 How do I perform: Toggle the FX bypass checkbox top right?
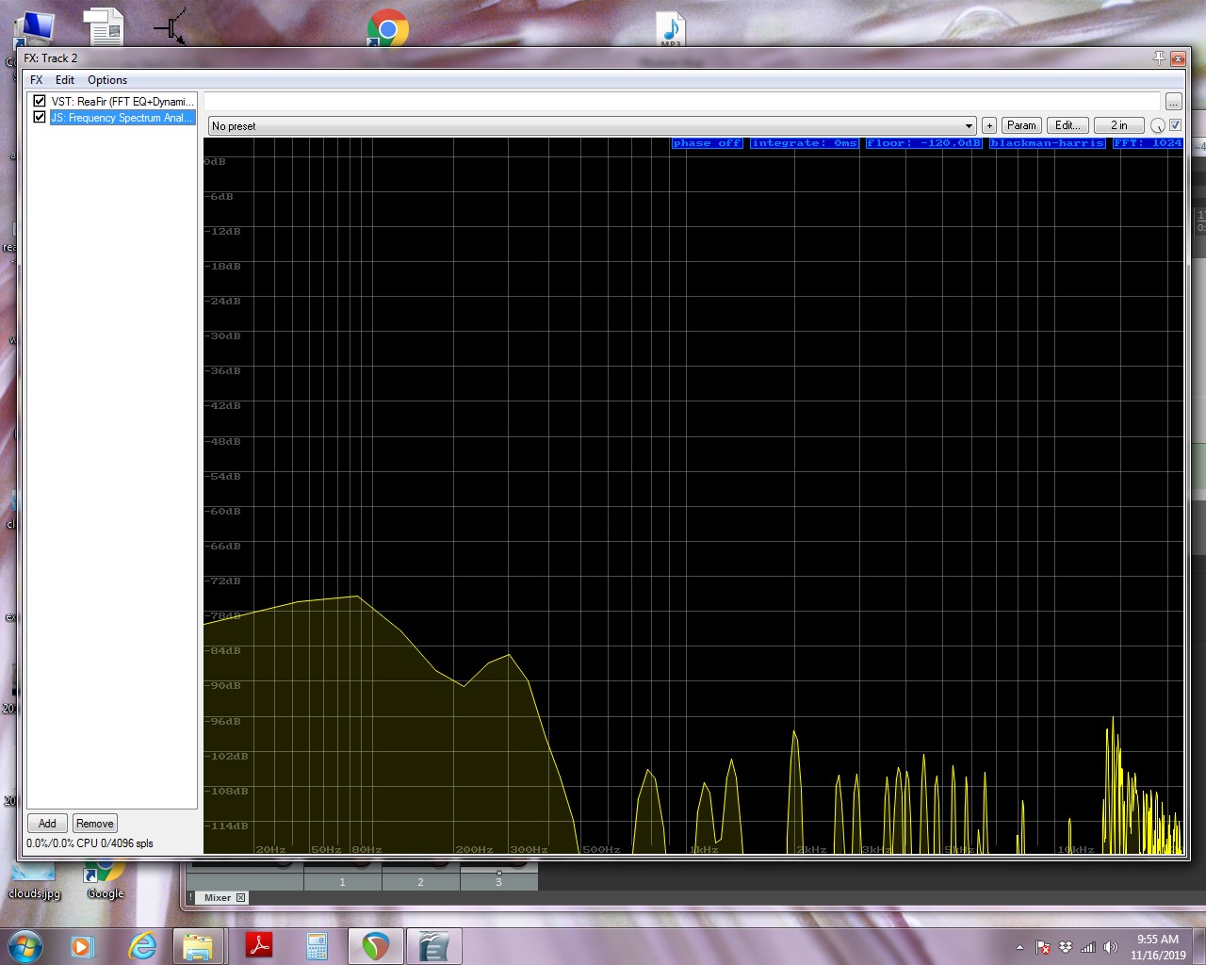[x=1175, y=125]
